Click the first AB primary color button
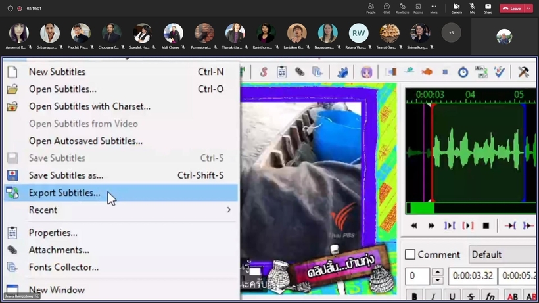The image size is (539, 303). tap(513, 296)
